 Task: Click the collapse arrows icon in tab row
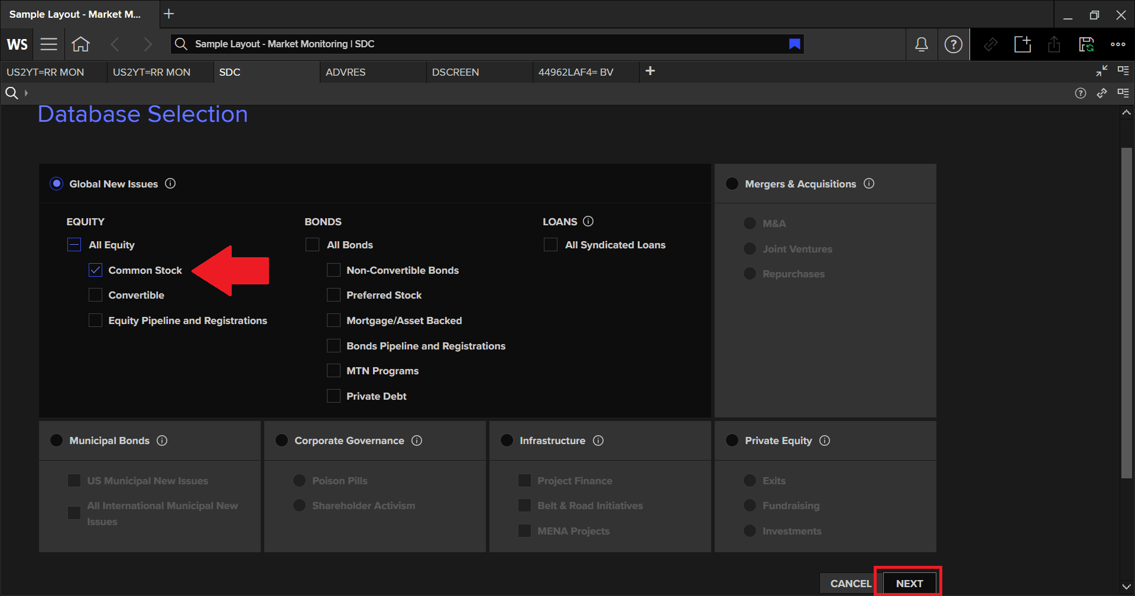tap(1102, 71)
